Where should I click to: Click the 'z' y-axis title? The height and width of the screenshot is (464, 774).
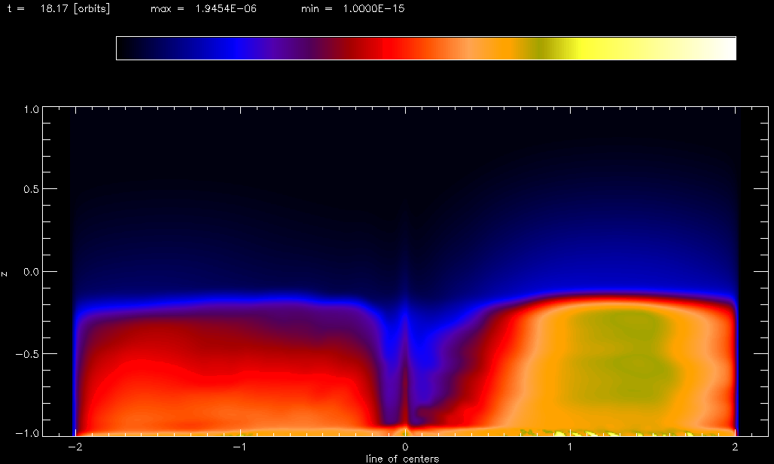coord(5,273)
